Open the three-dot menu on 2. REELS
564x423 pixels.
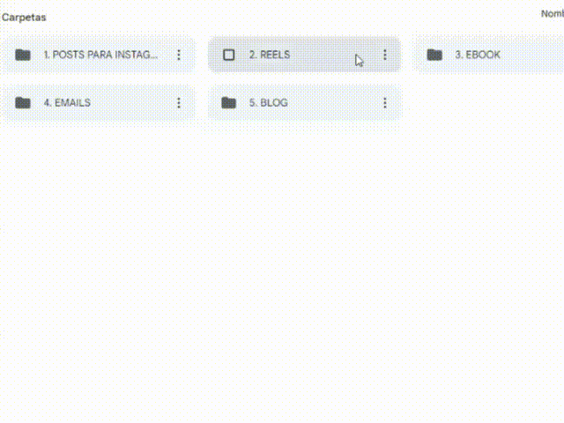385,55
